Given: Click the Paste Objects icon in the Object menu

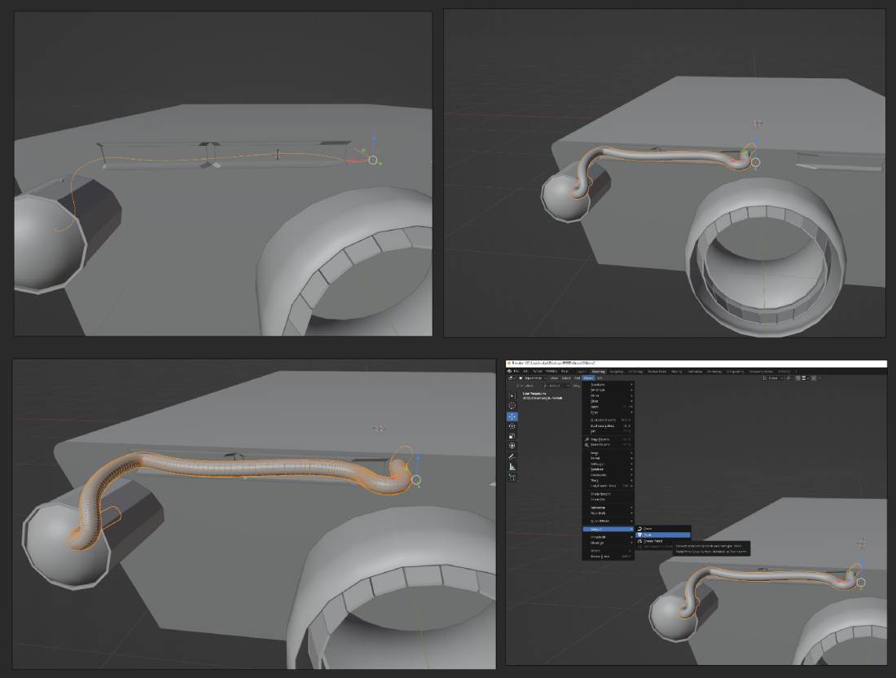Looking at the screenshot, I should [586, 445].
